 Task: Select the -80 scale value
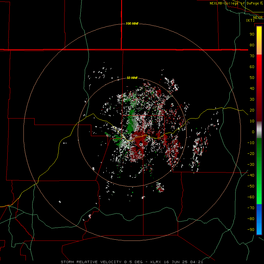(x=251, y=219)
